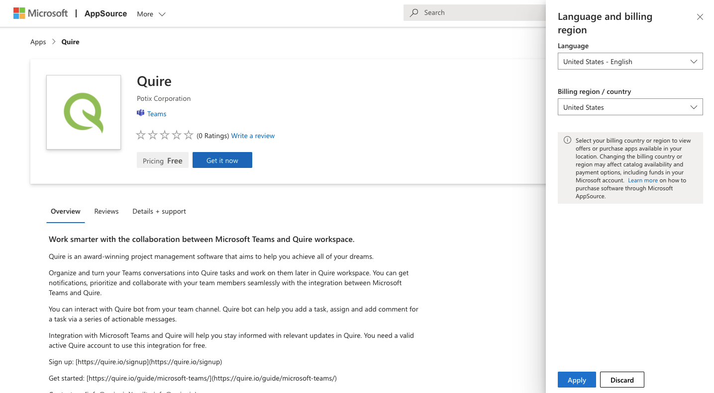The image size is (714, 393).
Task: Click the Get it now button
Action: 222,160
